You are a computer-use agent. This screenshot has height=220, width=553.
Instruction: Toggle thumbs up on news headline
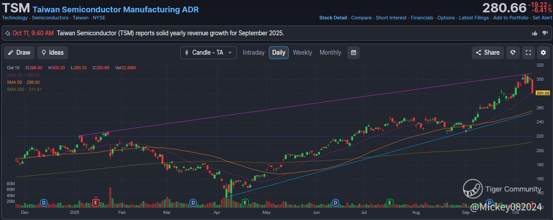tap(534, 33)
